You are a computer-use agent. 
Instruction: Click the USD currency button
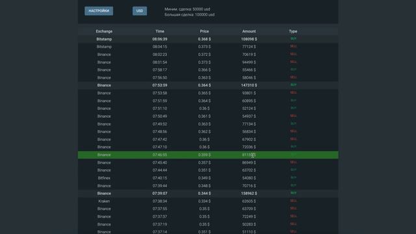point(140,11)
